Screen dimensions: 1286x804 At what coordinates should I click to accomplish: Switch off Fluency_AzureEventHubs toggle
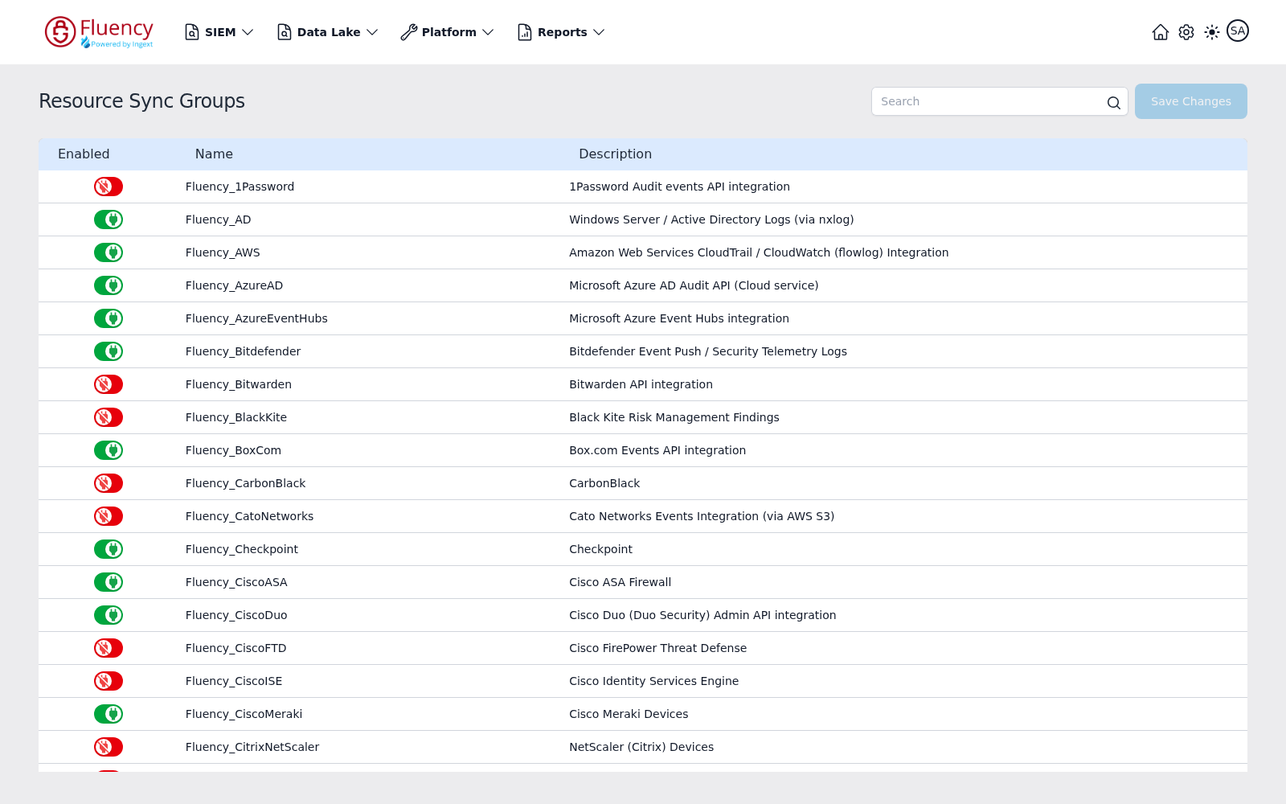coord(109,318)
